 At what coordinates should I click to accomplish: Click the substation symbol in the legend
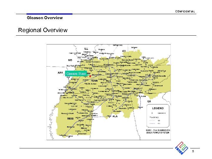coord(152,113)
